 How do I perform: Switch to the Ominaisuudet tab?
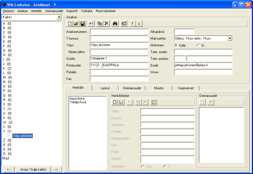[x=132, y=88]
